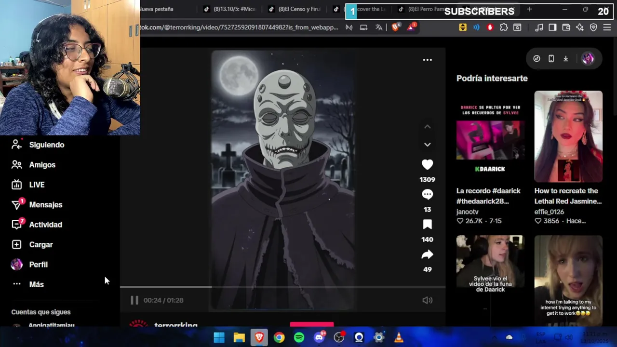Image resolution: width=617 pixels, height=347 pixels.
Task: Click the LIVE broadcast icon
Action: tap(16, 185)
